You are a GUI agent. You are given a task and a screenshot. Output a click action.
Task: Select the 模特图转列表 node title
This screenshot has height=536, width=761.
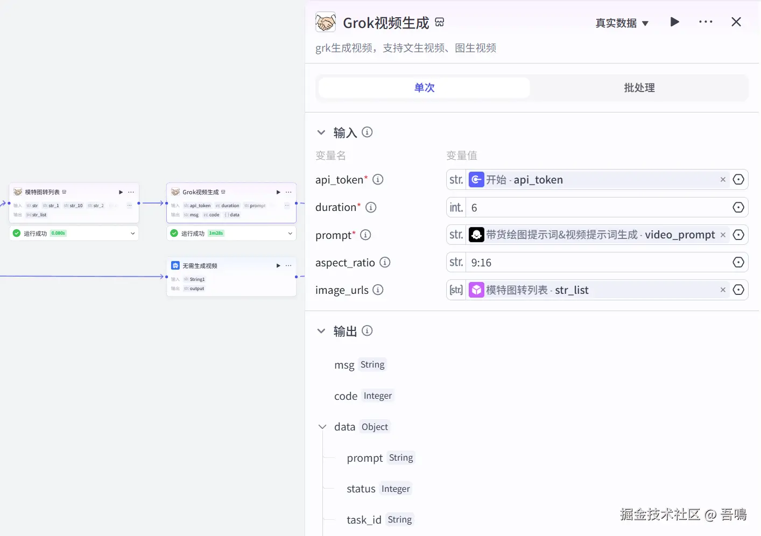pos(42,192)
